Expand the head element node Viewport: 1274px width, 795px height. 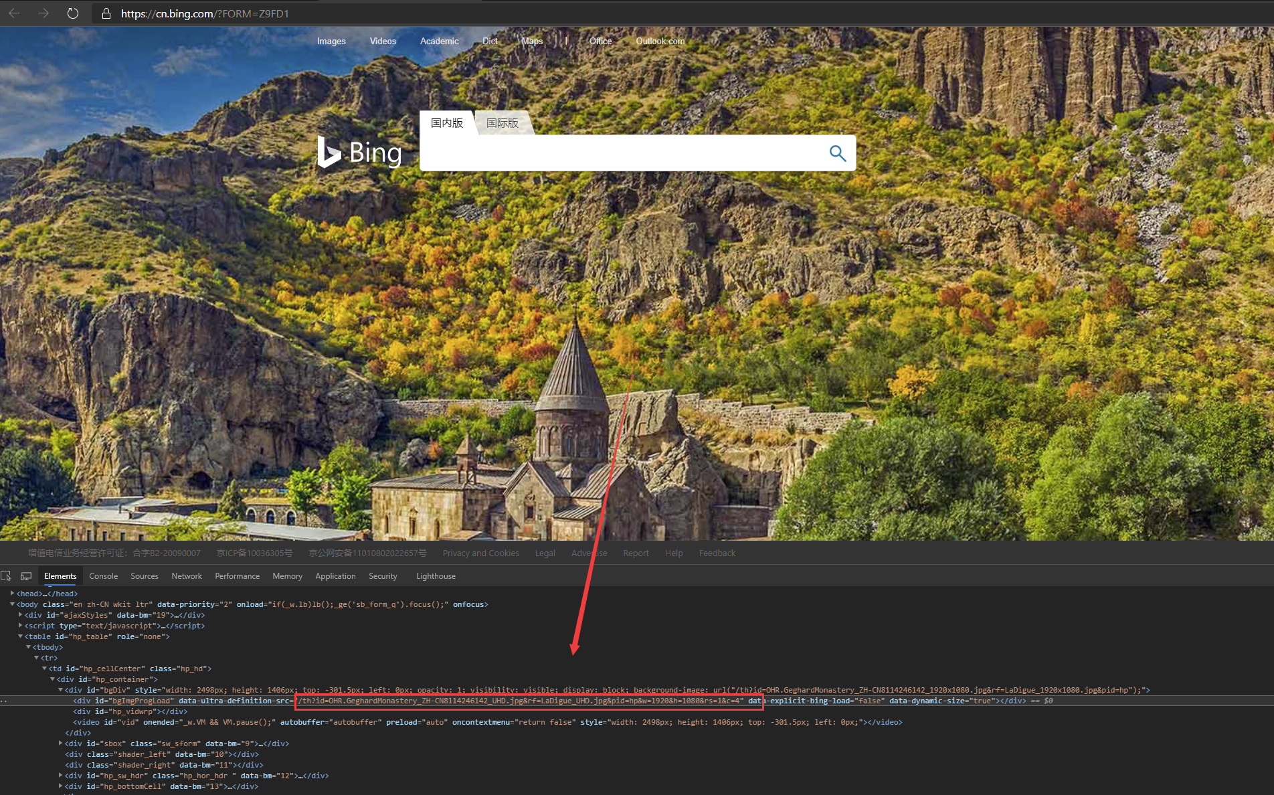pos(12,594)
